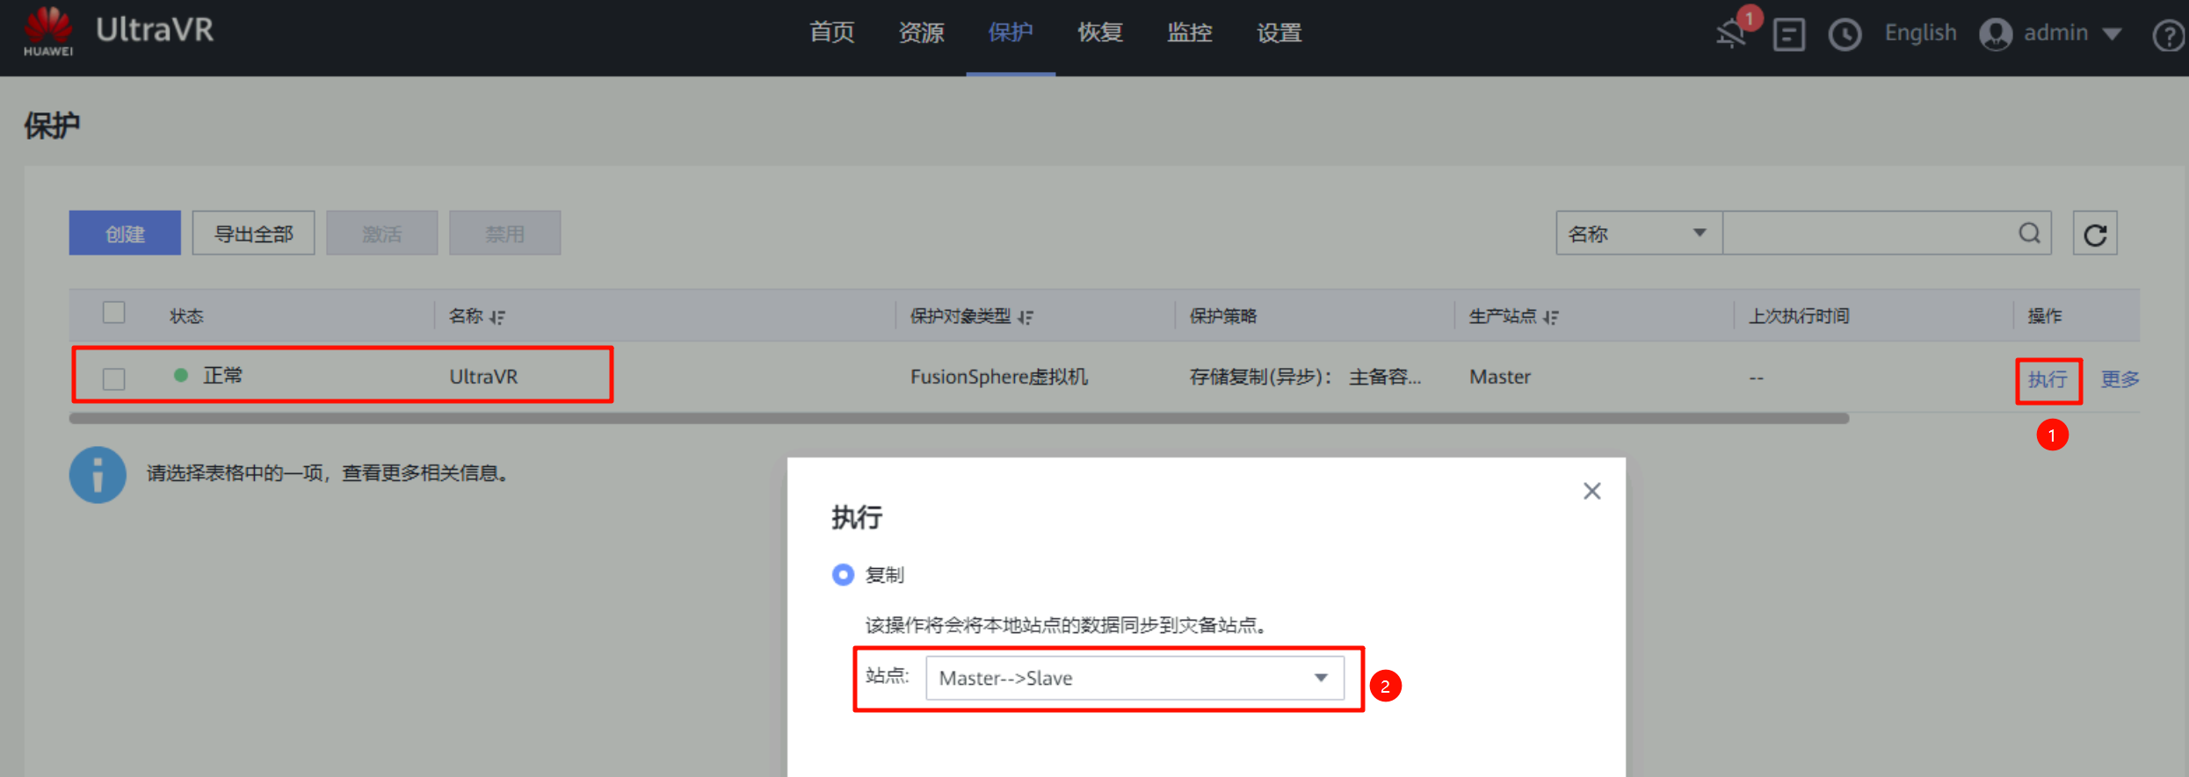
Task: Click the search magnifier icon
Action: click(x=2029, y=234)
